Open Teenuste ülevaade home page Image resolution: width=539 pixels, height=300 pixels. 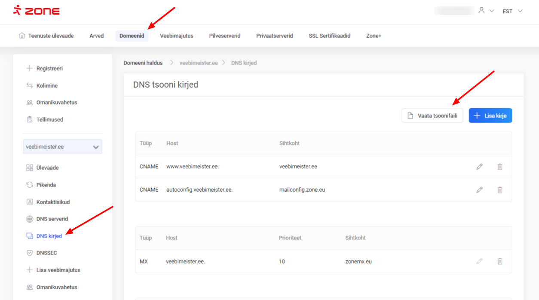[x=46, y=36]
